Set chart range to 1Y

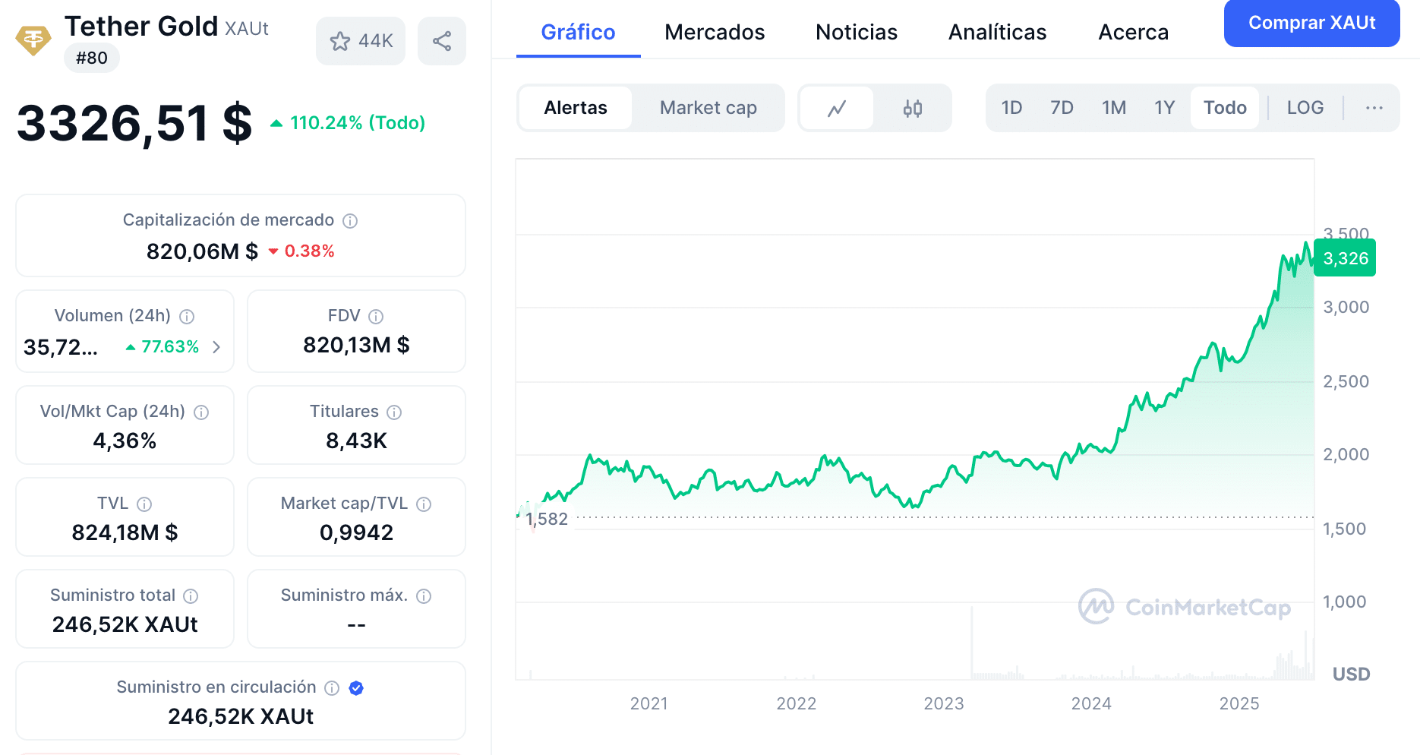[x=1165, y=108]
